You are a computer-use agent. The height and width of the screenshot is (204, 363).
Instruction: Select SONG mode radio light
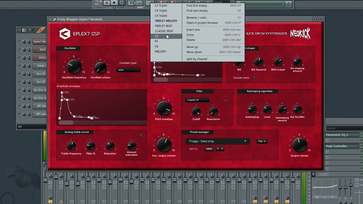[x=101, y=4]
